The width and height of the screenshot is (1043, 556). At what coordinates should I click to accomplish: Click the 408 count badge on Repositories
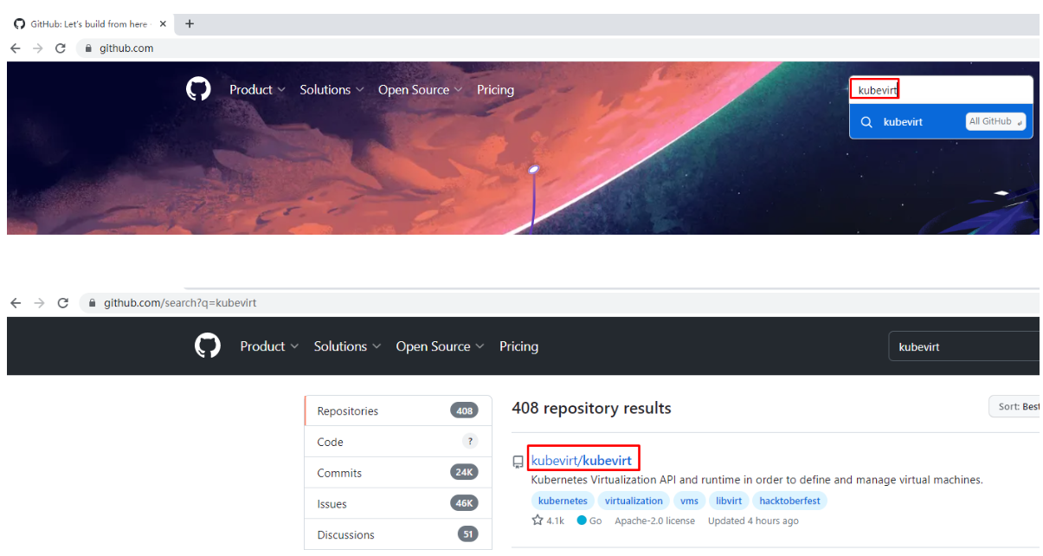coord(464,411)
